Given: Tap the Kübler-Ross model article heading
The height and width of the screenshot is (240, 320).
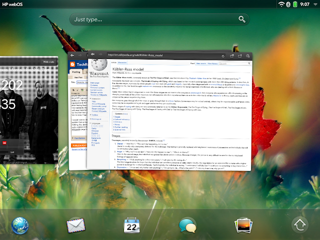Looking at the screenshot, I should (128, 69).
